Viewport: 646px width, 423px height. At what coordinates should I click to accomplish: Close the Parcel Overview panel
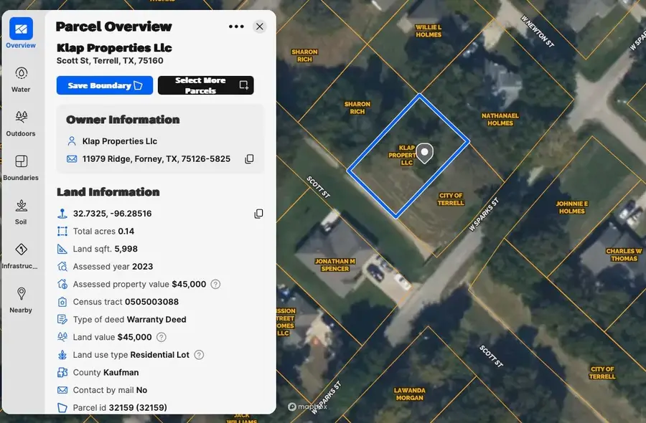pos(260,27)
